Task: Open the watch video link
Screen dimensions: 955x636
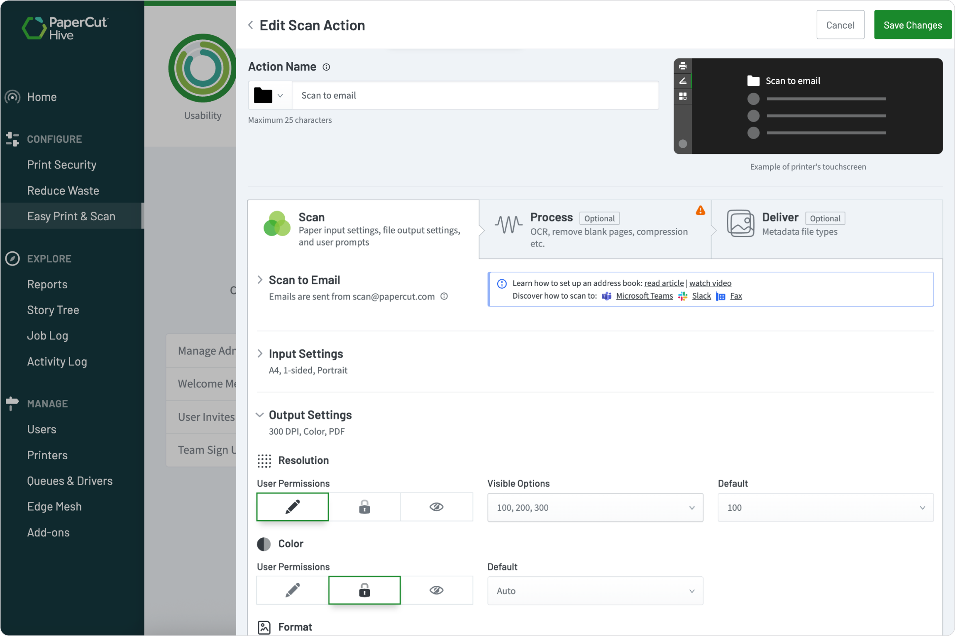Action: (710, 283)
